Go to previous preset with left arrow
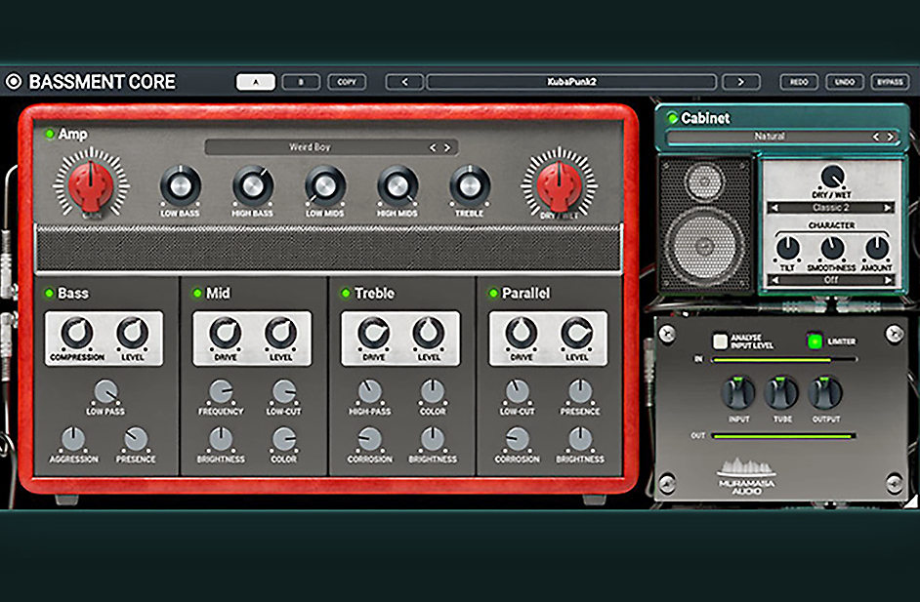920x602 pixels. point(404,82)
